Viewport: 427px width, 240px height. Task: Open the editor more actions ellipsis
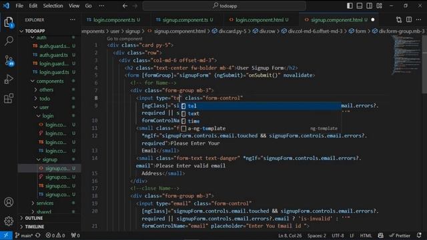[x=418, y=19]
